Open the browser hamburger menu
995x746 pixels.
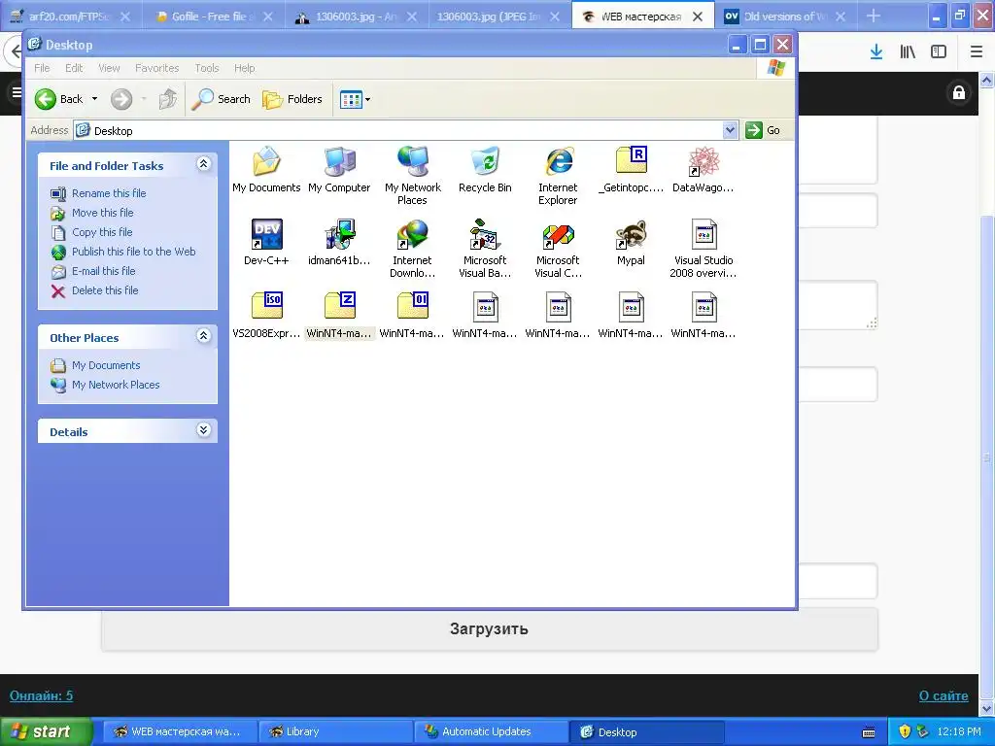click(977, 52)
